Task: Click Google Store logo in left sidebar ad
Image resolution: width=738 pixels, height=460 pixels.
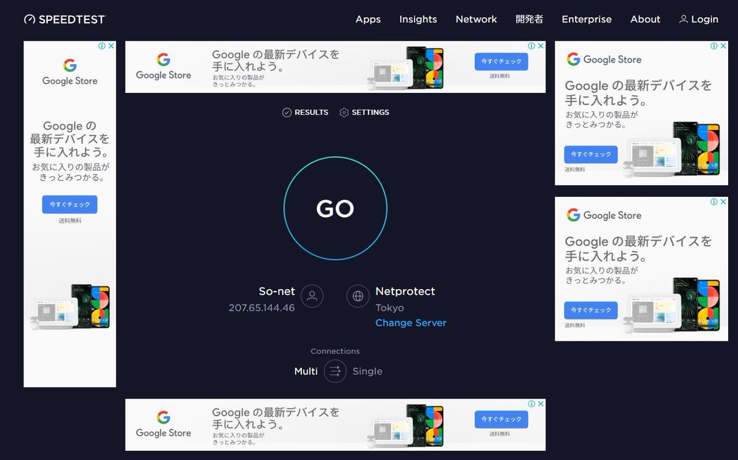Action: click(x=69, y=72)
